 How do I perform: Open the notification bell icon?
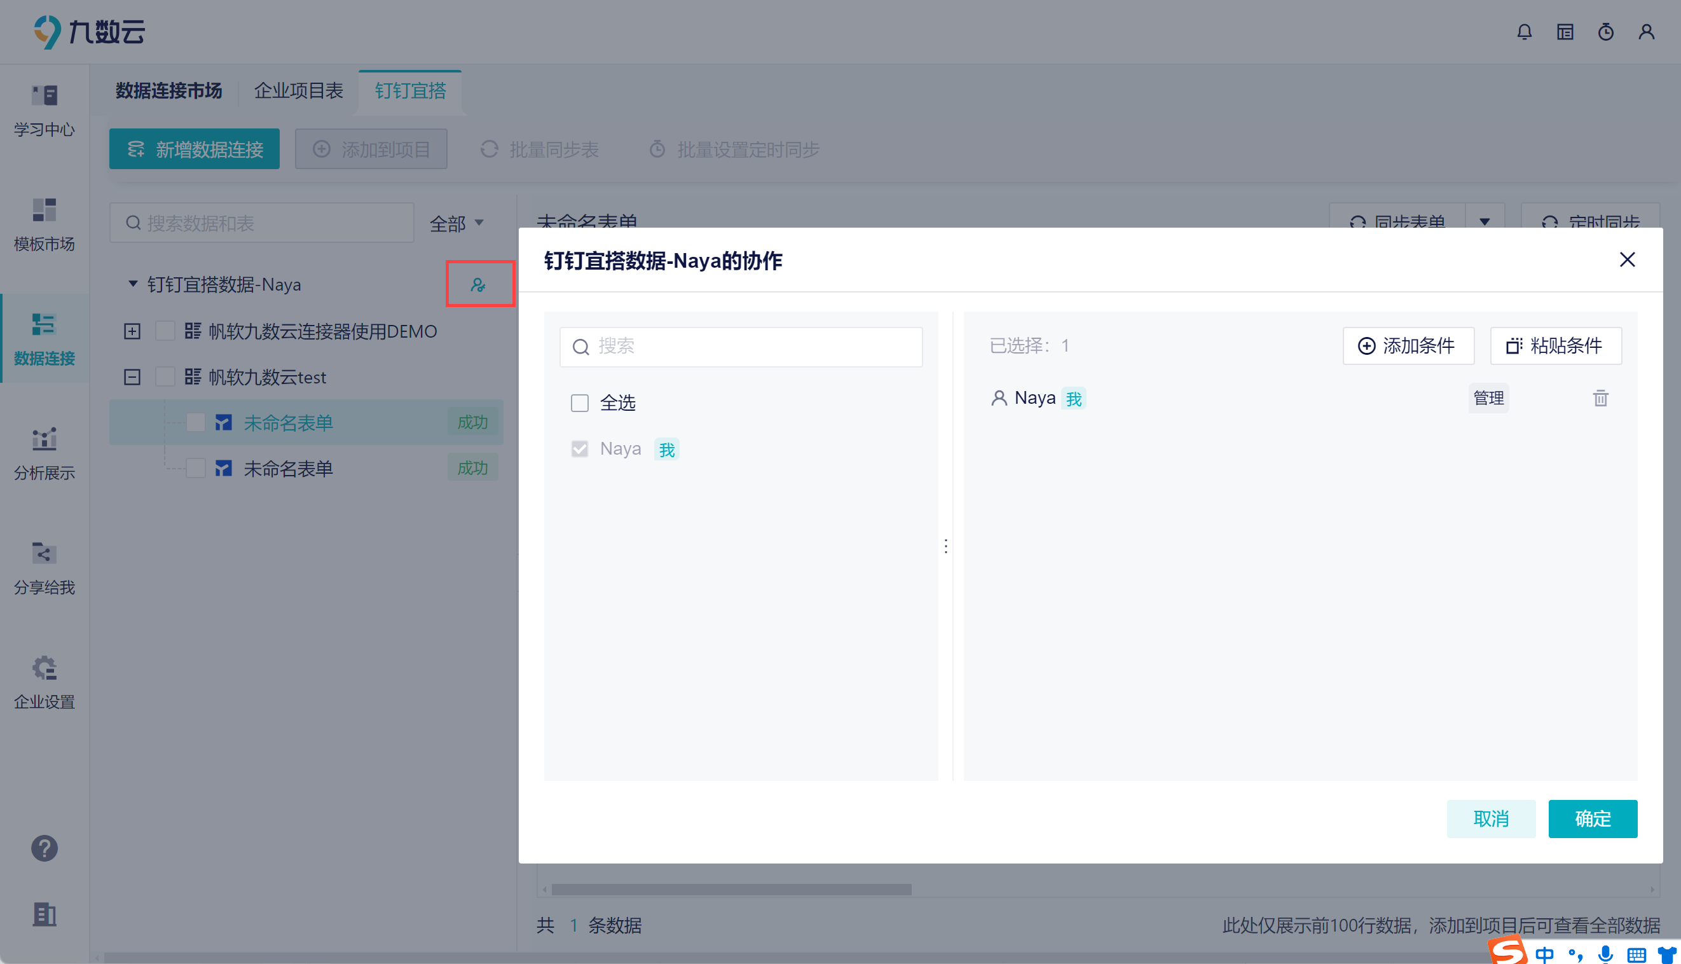tap(1524, 32)
